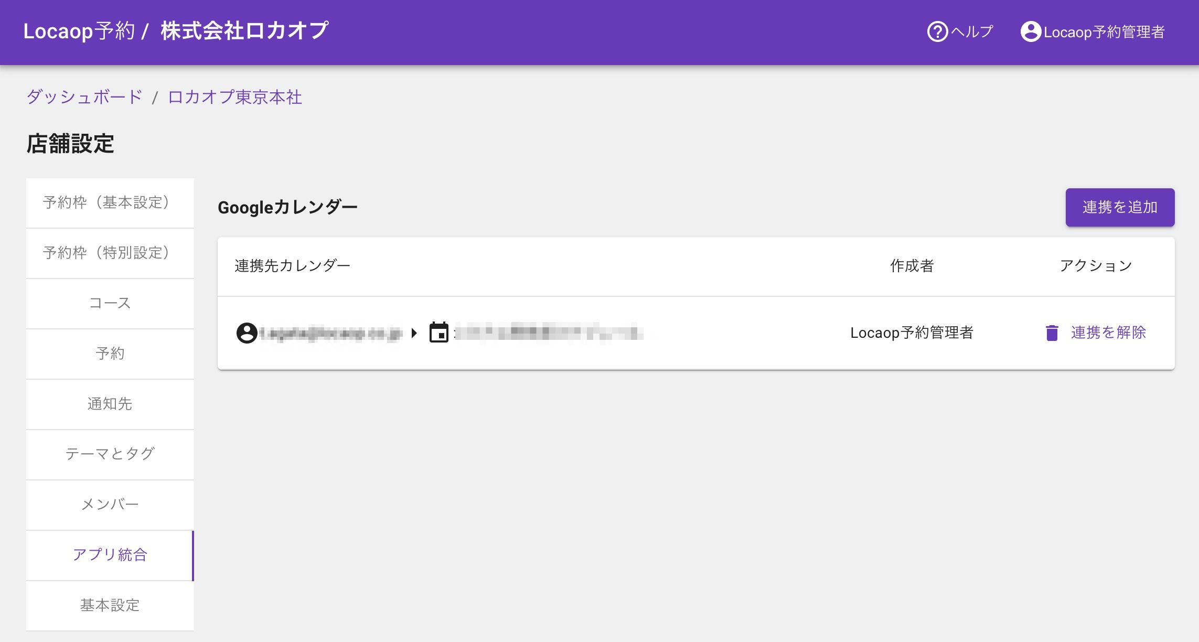This screenshot has width=1199, height=642.
Task: Select 予約枠（特別設定） in sidebar
Action: pyautogui.click(x=110, y=253)
